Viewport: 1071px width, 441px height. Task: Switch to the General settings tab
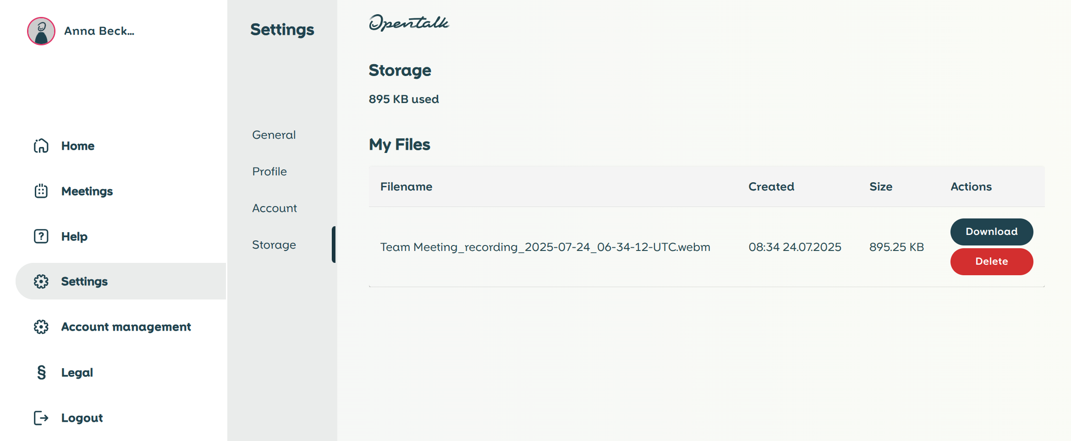tap(273, 135)
